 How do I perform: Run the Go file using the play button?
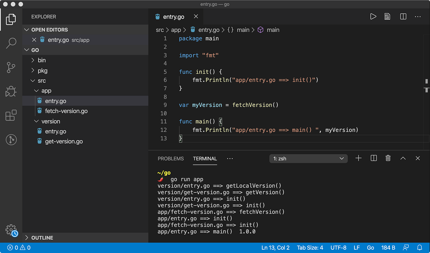pyautogui.click(x=373, y=17)
